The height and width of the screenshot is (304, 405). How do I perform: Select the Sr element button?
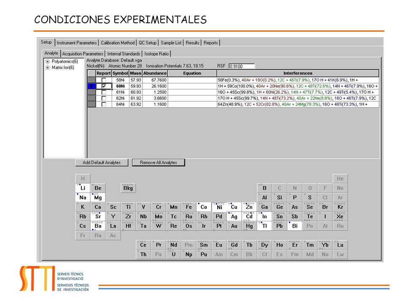coord(98,216)
